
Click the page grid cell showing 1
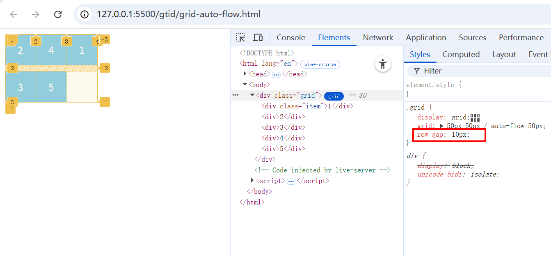(x=82, y=50)
